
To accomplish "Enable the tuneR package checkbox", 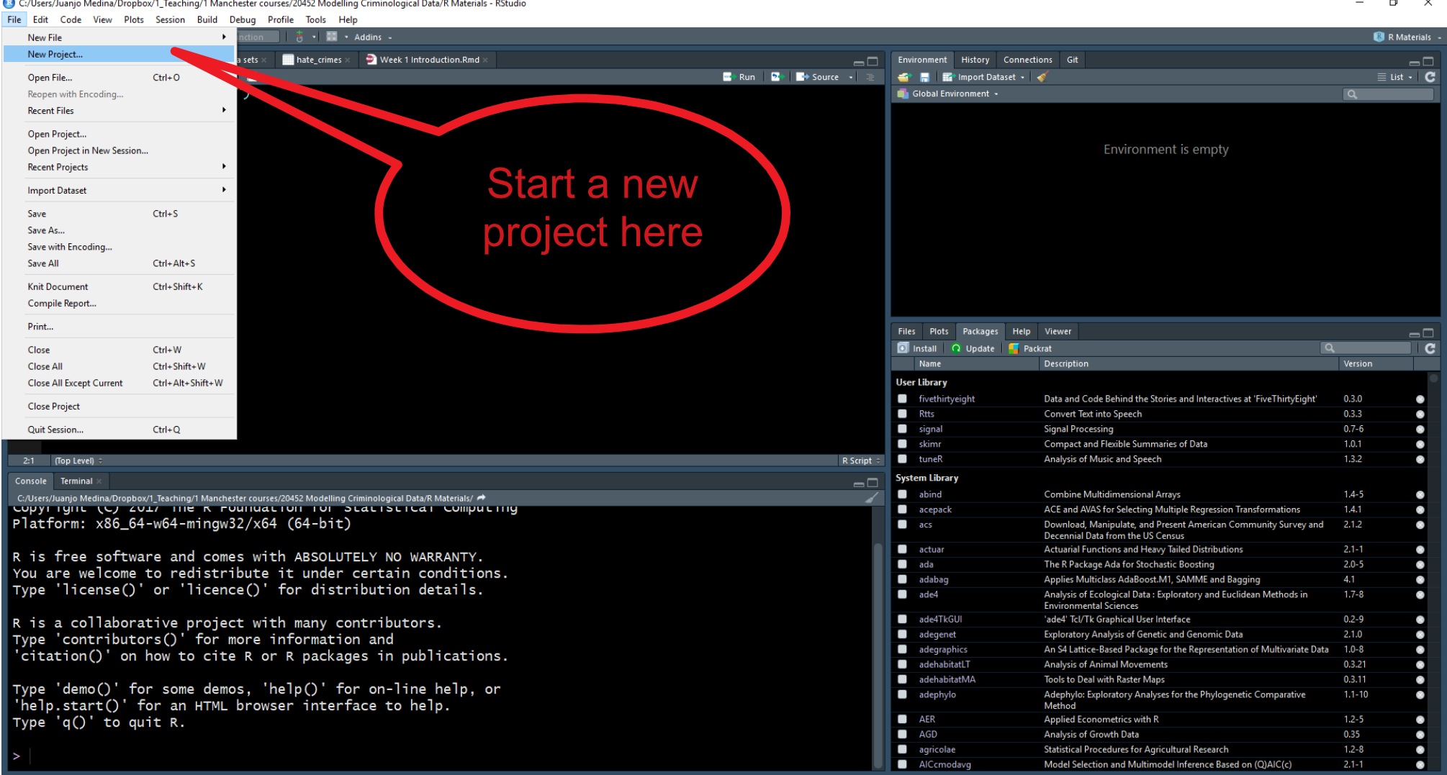I will tap(902, 459).
